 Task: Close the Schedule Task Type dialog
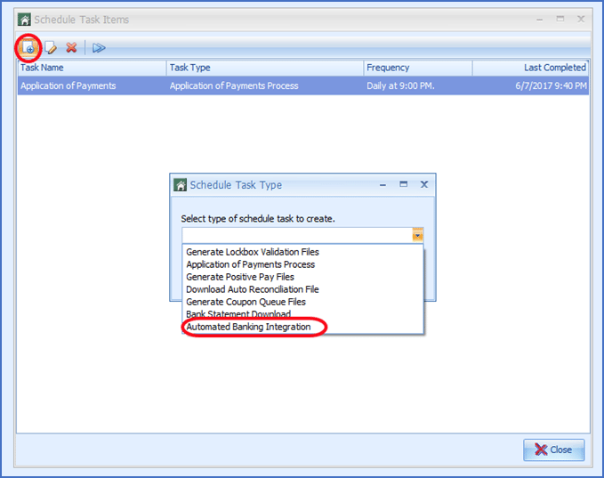click(x=424, y=184)
